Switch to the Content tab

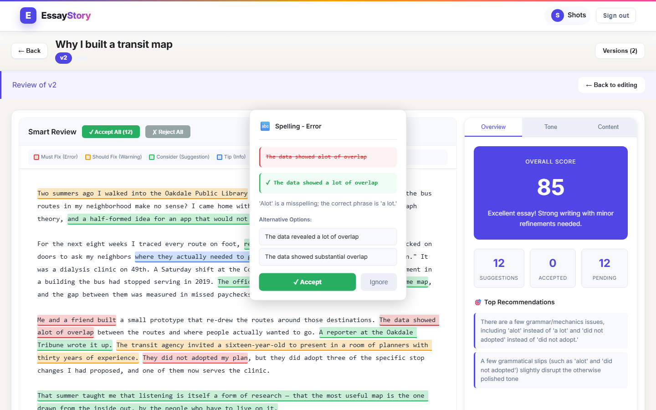(x=608, y=127)
